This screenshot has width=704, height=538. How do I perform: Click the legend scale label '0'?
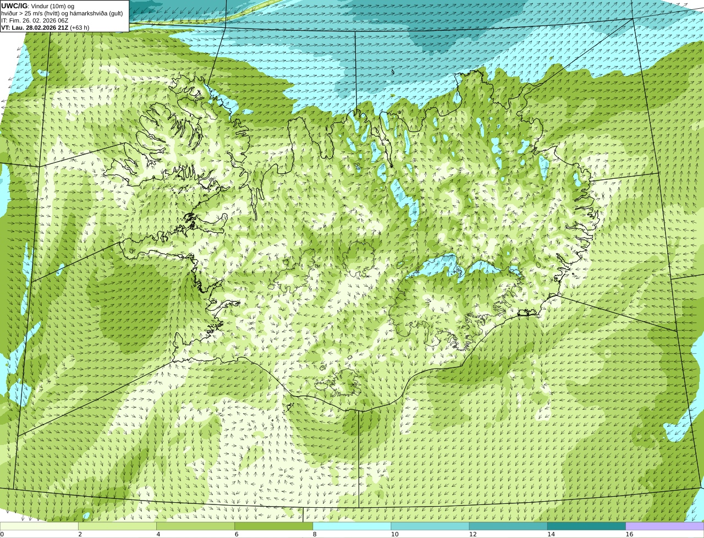pos(2,534)
